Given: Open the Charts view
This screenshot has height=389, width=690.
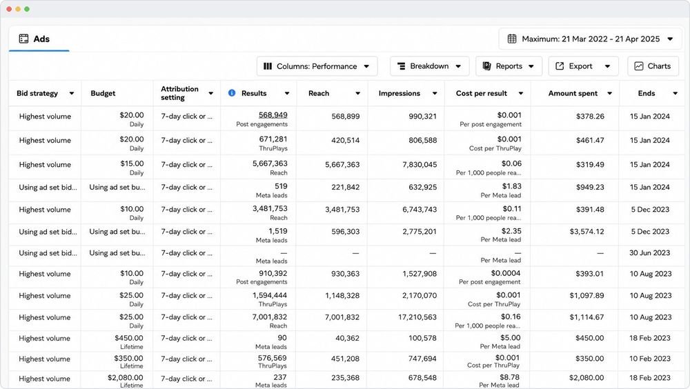Looking at the screenshot, I should point(653,66).
